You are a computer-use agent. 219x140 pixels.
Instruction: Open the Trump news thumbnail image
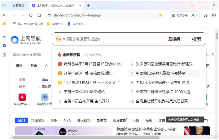click(x=197, y=131)
